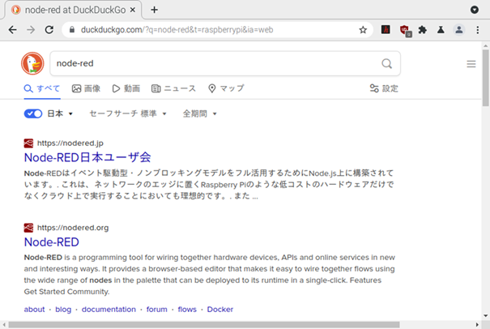Open the Extensions puzzle icon
Image resolution: width=490 pixels, height=329 pixels.
point(422,30)
